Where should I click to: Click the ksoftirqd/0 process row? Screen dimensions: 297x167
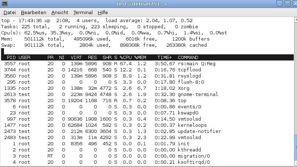pyautogui.click(x=147, y=162)
